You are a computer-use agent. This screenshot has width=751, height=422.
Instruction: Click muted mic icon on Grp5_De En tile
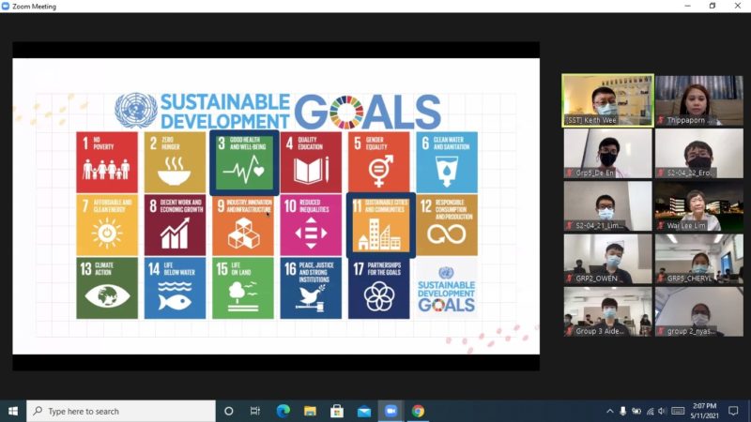pos(570,173)
